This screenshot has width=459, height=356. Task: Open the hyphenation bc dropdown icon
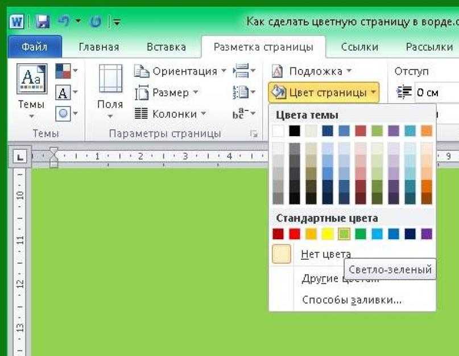tap(244, 113)
